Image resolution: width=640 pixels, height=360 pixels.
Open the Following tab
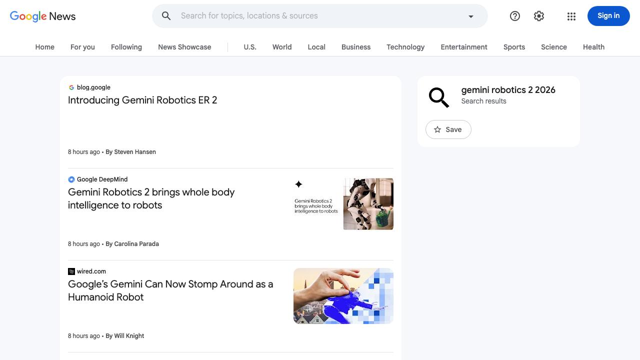[x=126, y=47]
